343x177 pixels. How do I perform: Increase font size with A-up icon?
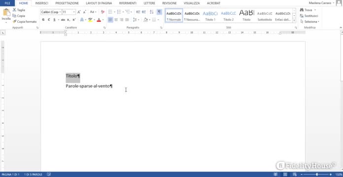79,12
